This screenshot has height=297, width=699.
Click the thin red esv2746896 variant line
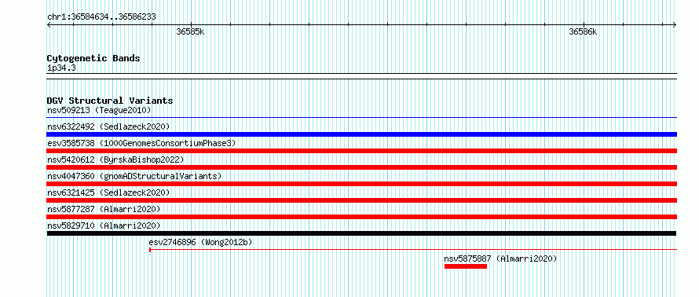tap(413, 250)
